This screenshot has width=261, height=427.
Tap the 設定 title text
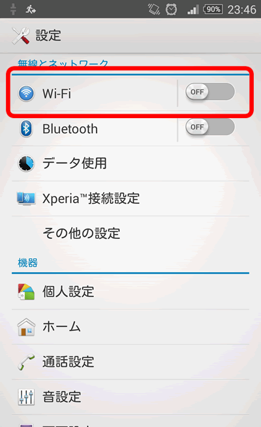click(x=48, y=36)
